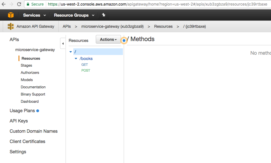The image size is (271, 163).
Task: Click Amazon API Gateway breadcrumb title
Action: point(35,26)
